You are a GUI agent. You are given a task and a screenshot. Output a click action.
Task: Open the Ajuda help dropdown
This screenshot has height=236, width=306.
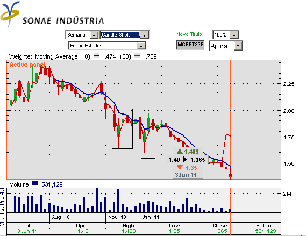(225, 46)
